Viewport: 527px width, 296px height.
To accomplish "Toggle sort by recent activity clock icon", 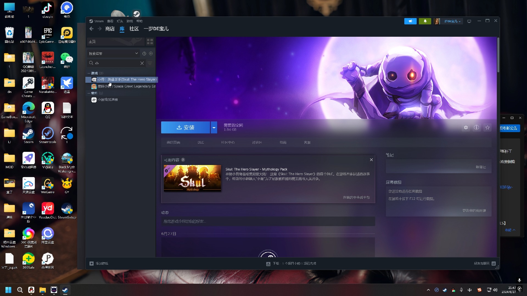I will coord(144,53).
